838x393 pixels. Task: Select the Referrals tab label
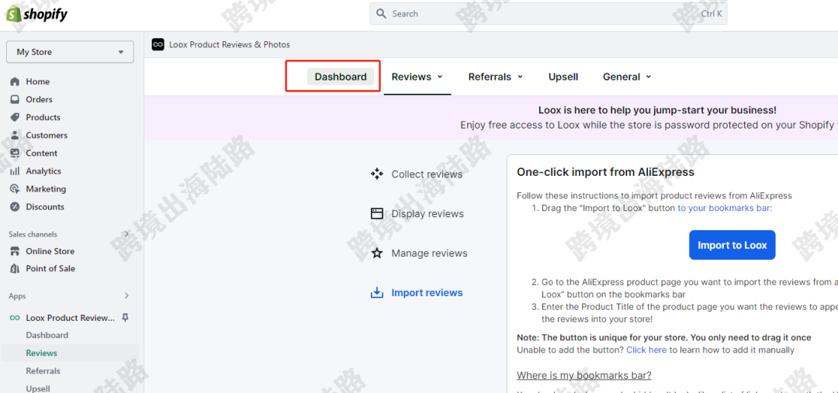click(490, 77)
